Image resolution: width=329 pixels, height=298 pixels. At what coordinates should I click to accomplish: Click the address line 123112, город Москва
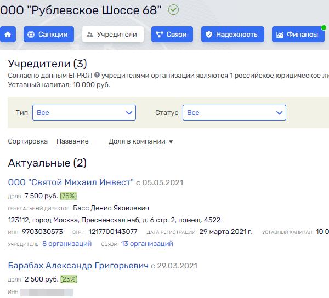click(x=114, y=220)
